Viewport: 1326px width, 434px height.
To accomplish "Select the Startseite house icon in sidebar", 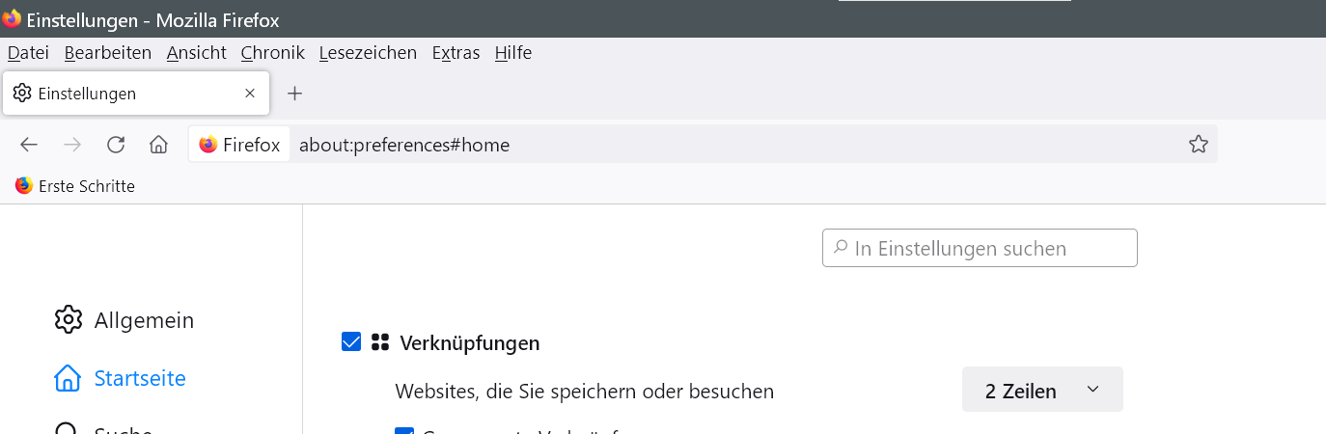I will (x=68, y=378).
